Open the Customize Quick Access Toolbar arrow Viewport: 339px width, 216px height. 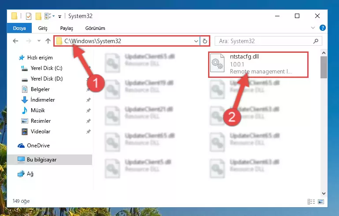(60, 16)
